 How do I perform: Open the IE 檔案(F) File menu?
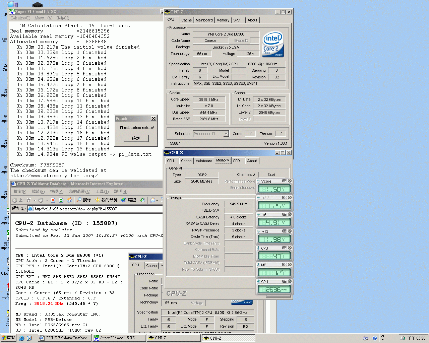[20, 192]
